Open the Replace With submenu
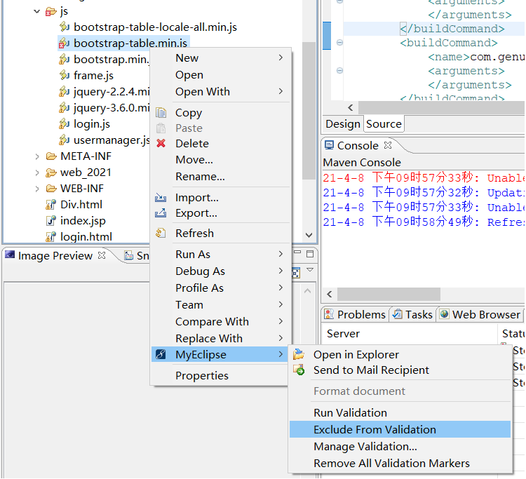 [222, 338]
